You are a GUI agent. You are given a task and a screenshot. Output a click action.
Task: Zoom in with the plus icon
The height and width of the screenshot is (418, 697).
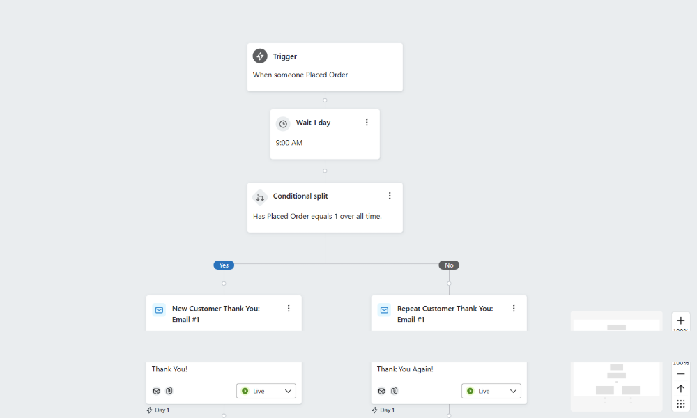pyautogui.click(x=681, y=321)
